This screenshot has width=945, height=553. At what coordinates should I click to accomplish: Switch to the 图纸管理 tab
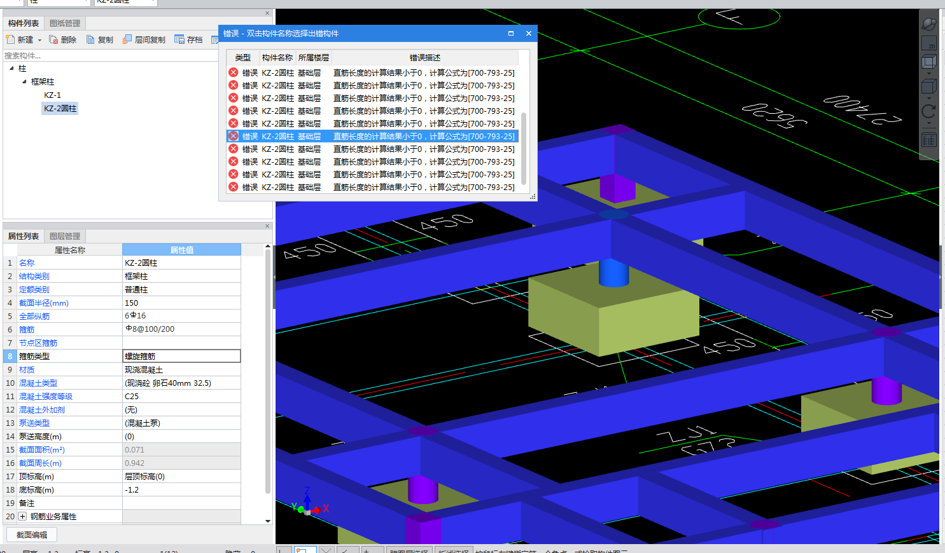pyautogui.click(x=65, y=24)
